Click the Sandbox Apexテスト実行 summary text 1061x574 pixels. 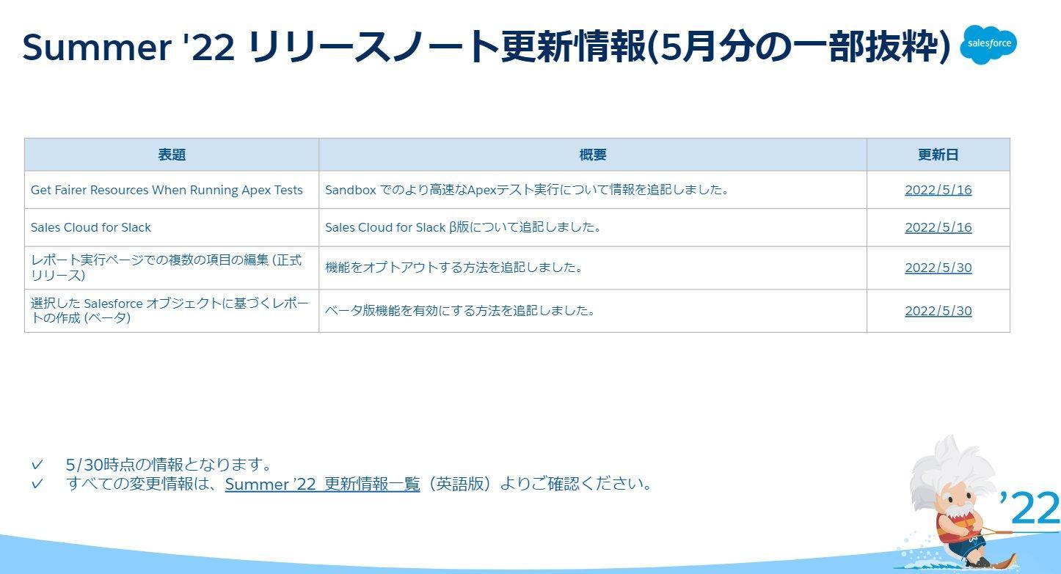point(528,190)
